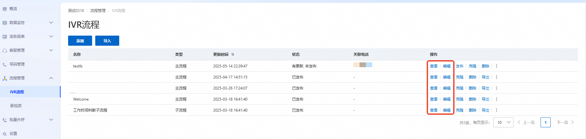This screenshot has height=139, width=586.
Task: Expand the 数据监控 menu chevron
Action: (x=51, y=23)
